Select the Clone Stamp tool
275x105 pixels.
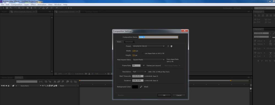43,8
